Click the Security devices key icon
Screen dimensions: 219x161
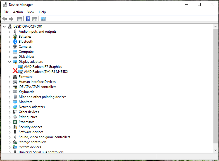click(15, 127)
